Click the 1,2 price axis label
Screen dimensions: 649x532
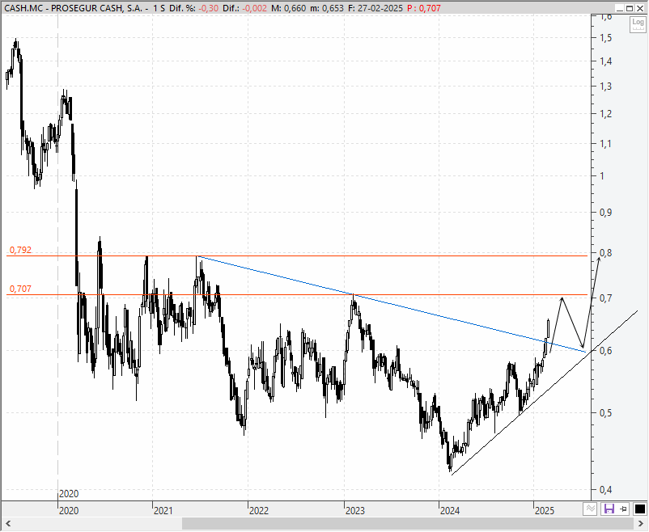[x=606, y=114]
